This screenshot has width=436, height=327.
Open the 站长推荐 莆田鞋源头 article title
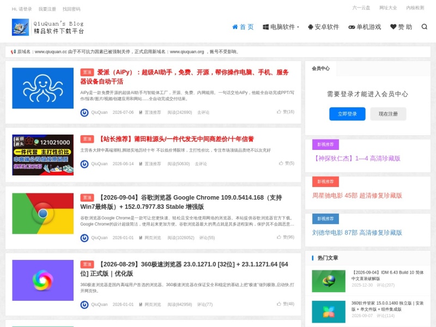coord(175,139)
